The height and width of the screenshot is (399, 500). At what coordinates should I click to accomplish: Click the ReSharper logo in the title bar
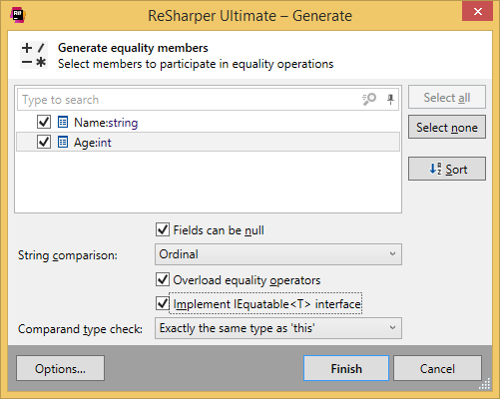pyautogui.click(x=18, y=15)
